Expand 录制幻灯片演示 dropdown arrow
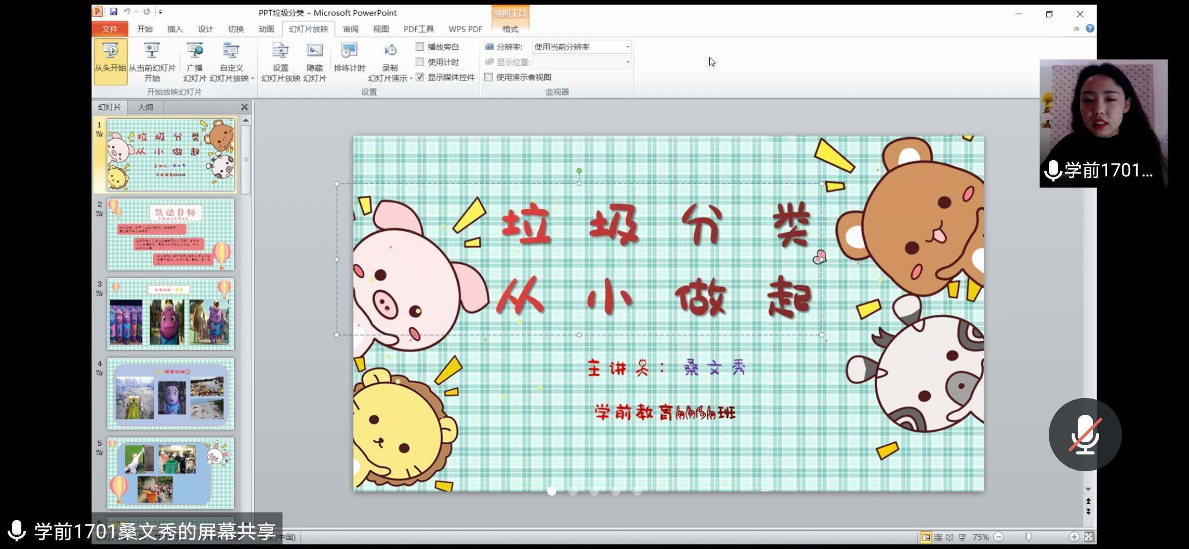 click(411, 79)
